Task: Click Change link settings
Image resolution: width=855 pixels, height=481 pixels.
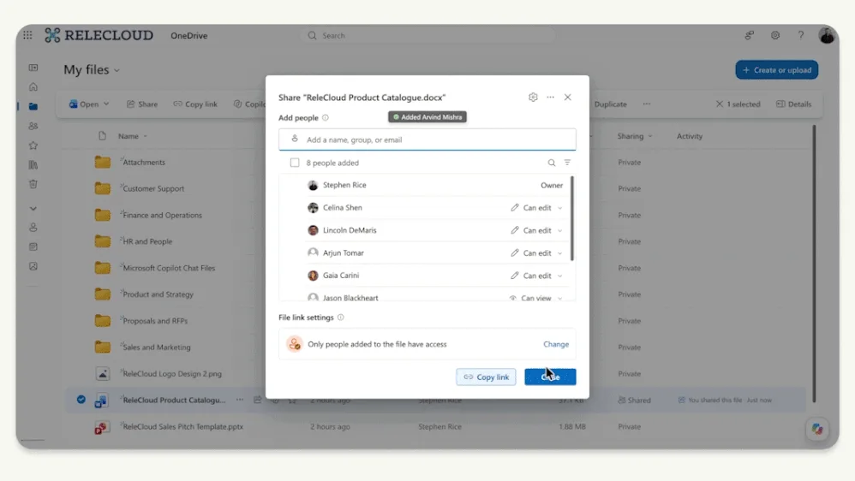Action: click(x=556, y=344)
